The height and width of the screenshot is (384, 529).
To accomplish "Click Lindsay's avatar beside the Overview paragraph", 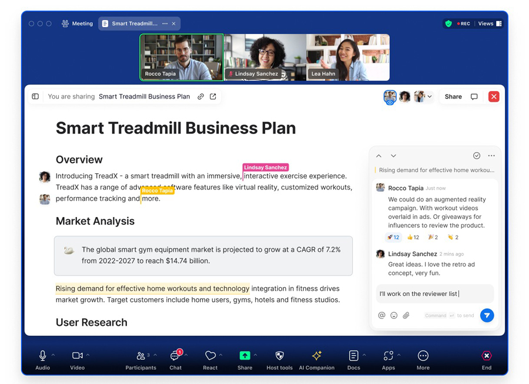I will [x=45, y=177].
